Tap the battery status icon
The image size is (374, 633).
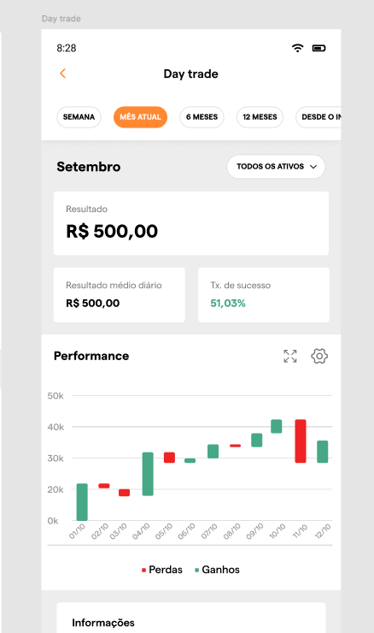click(318, 49)
